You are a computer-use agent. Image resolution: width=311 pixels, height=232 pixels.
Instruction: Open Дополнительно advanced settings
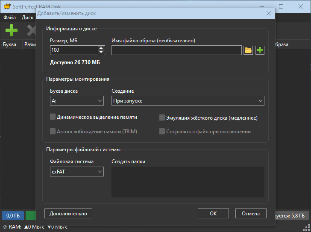coord(68,214)
